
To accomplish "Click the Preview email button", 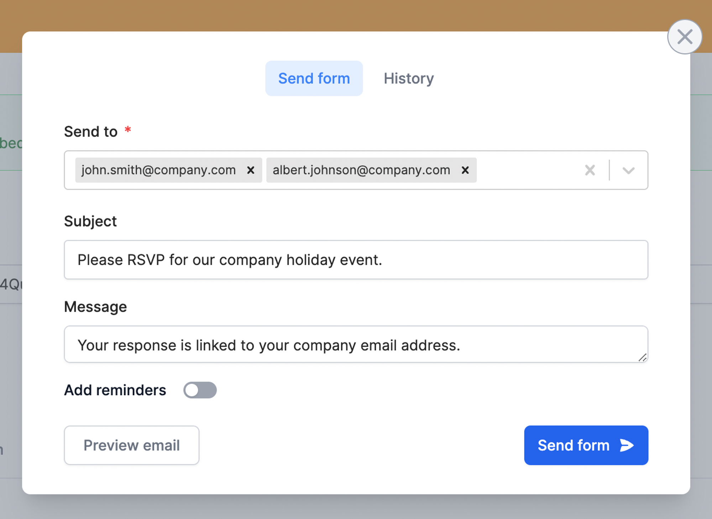I will pyautogui.click(x=131, y=445).
